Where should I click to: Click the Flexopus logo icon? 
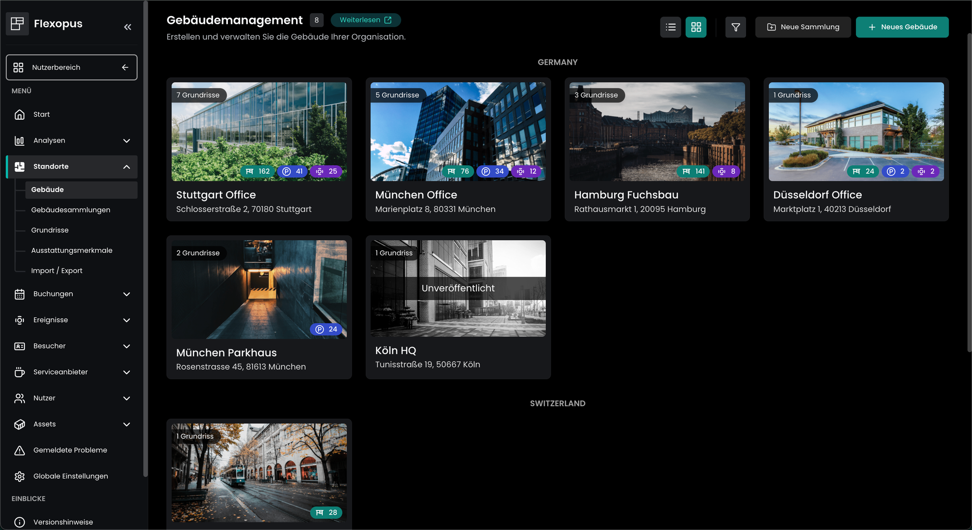coord(17,23)
